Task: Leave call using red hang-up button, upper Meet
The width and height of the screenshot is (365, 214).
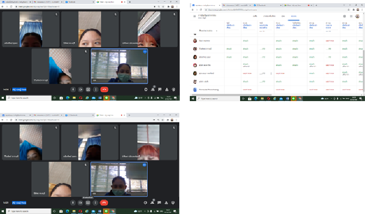Action: click(x=104, y=90)
